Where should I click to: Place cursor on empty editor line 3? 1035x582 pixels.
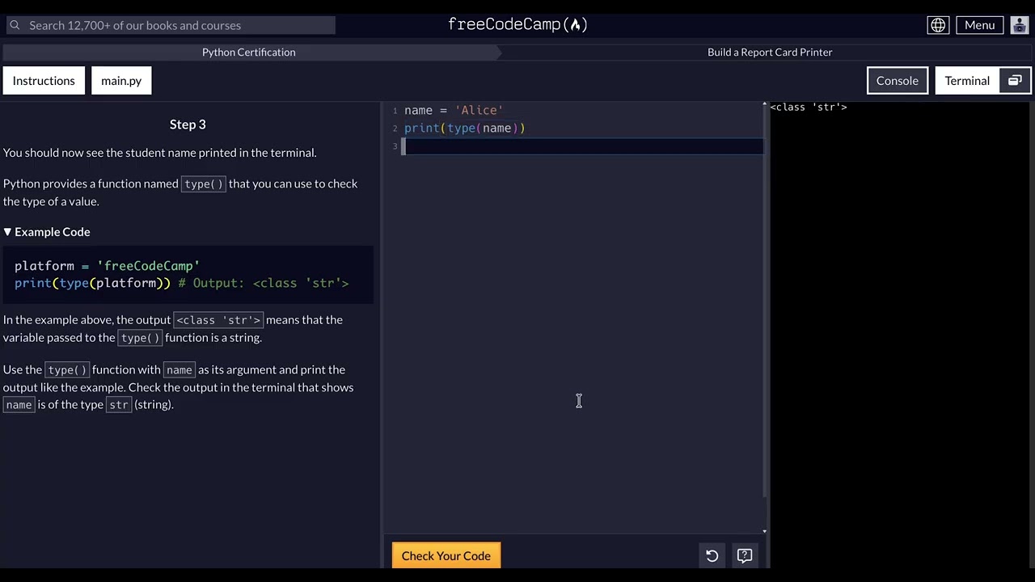(582, 146)
